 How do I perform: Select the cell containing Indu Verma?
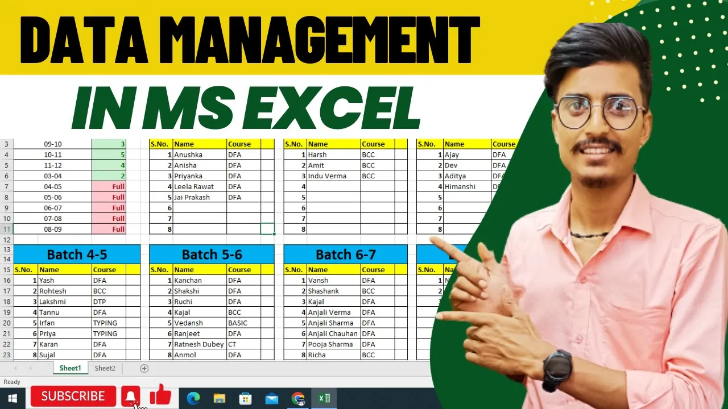pyautogui.click(x=334, y=176)
